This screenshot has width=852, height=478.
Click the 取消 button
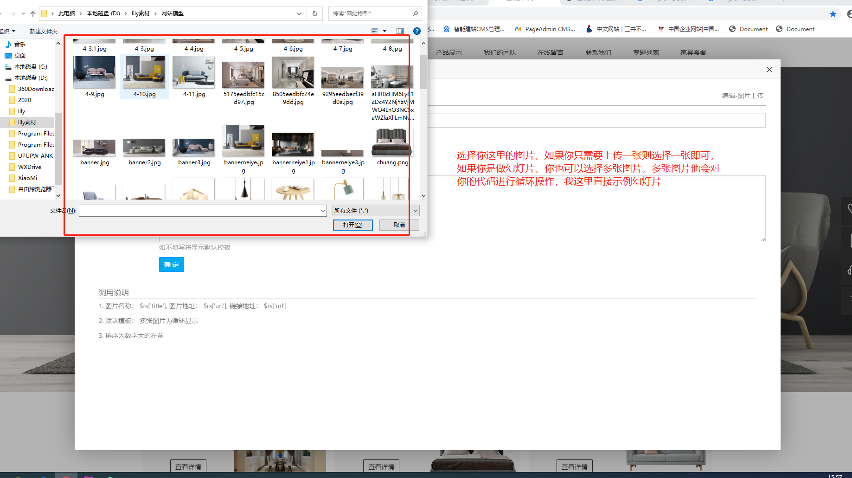pos(399,225)
